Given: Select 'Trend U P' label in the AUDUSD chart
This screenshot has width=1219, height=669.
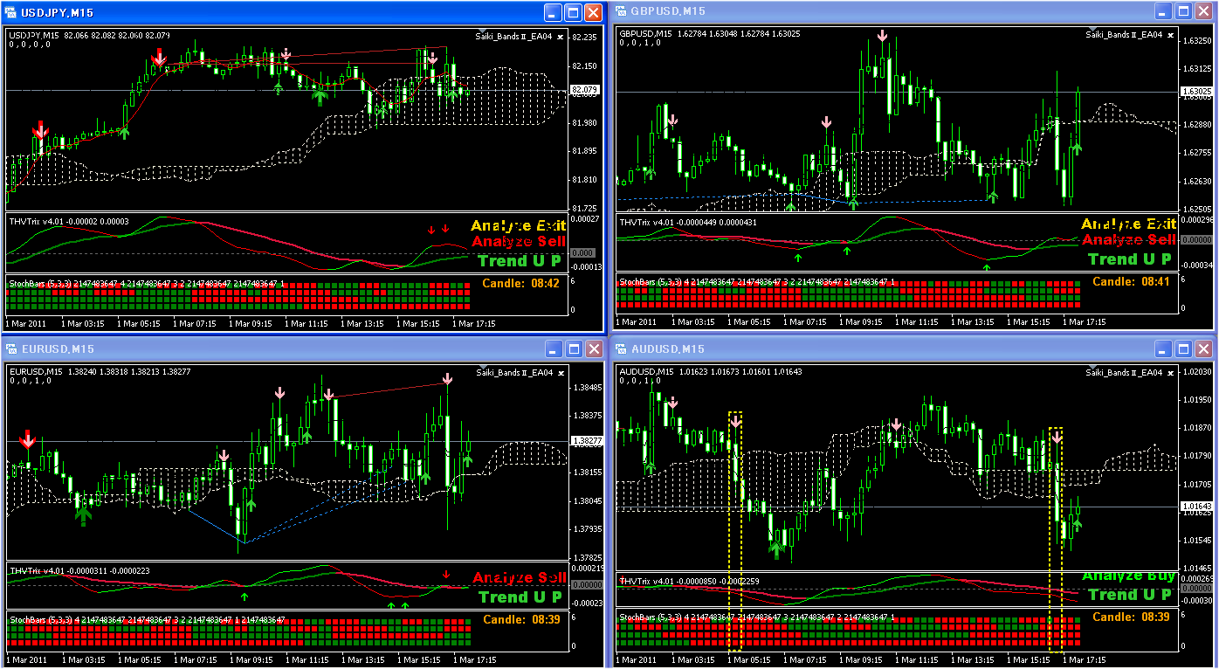Looking at the screenshot, I should pyautogui.click(x=1130, y=595).
